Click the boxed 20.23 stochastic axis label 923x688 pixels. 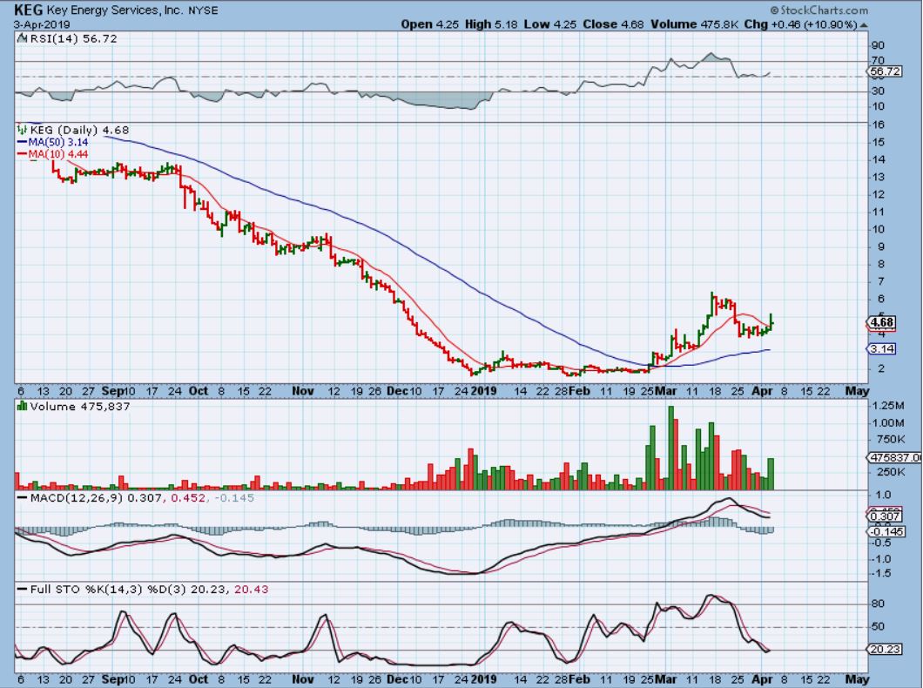pos(886,650)
